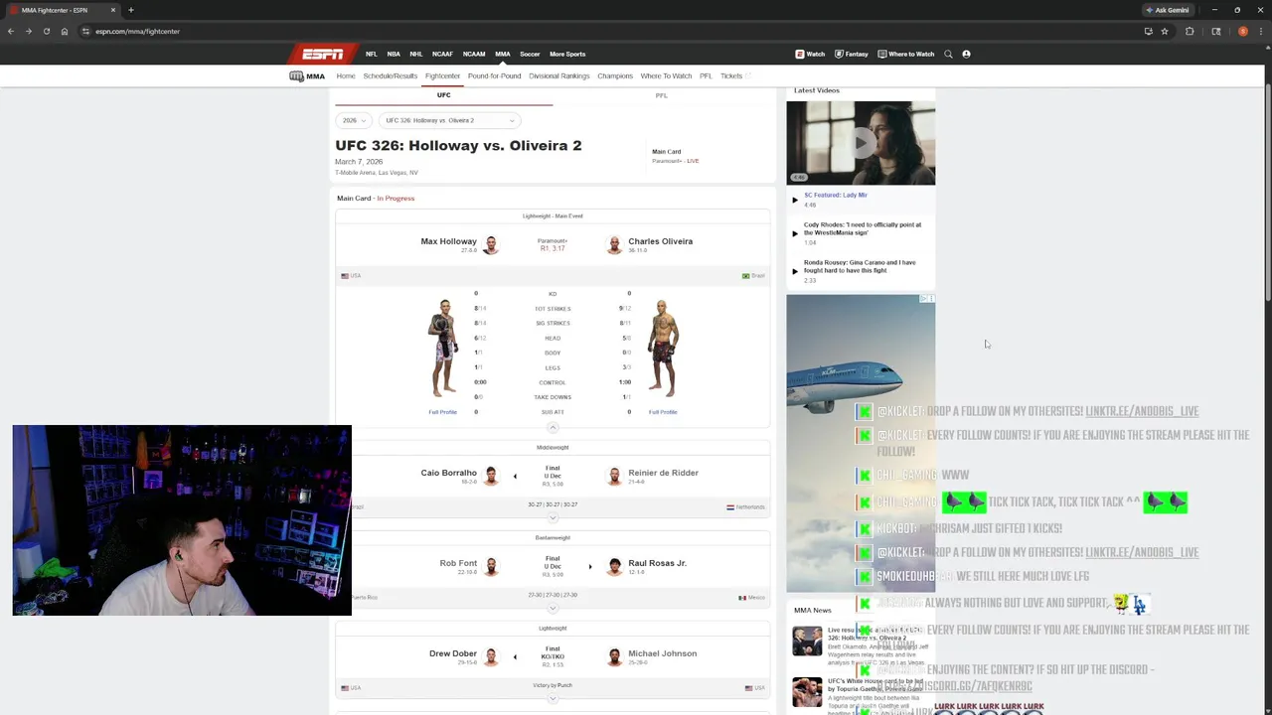The height and width of the screenshot is (715, 1272).
Task: Switch to the UFC tab
Action: (443, 95)
